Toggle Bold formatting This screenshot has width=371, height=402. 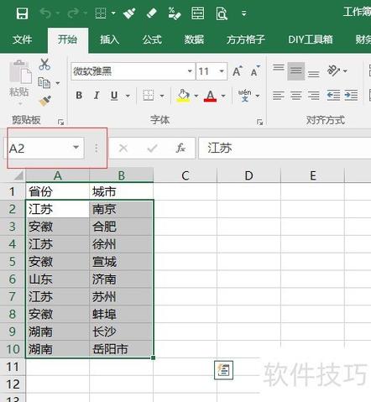(x=79, y=96)
